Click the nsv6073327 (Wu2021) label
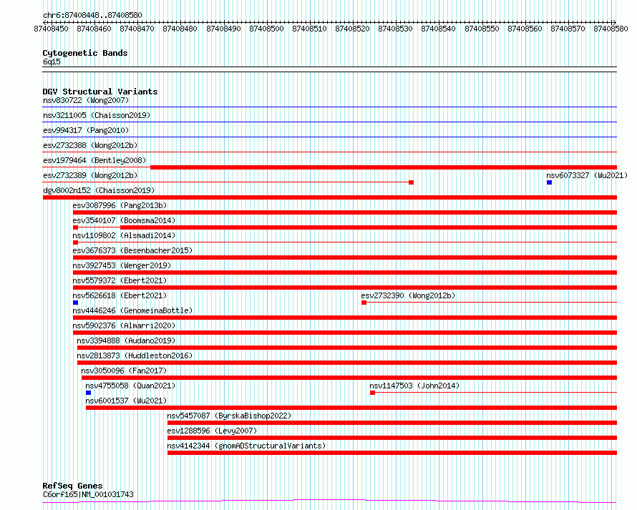Viewport: 637px width, 510px height. [587, 175]
